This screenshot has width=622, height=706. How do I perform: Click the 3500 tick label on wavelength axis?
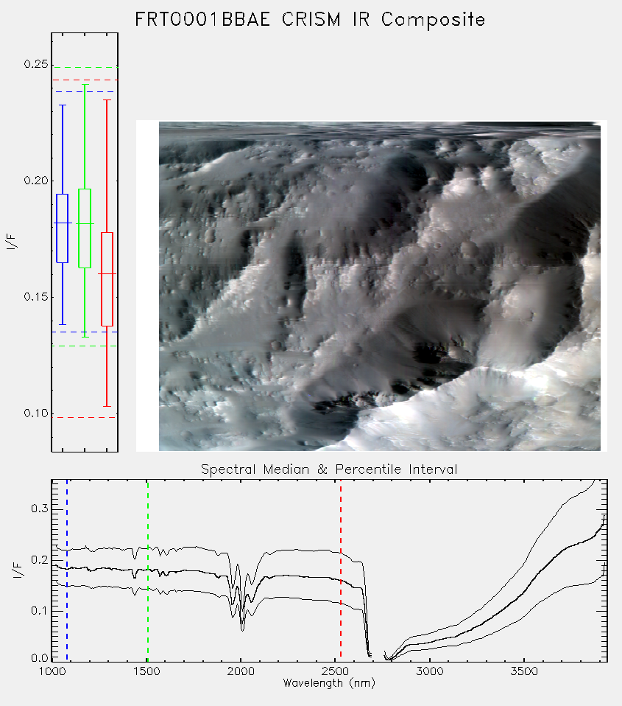pos(524,671)
